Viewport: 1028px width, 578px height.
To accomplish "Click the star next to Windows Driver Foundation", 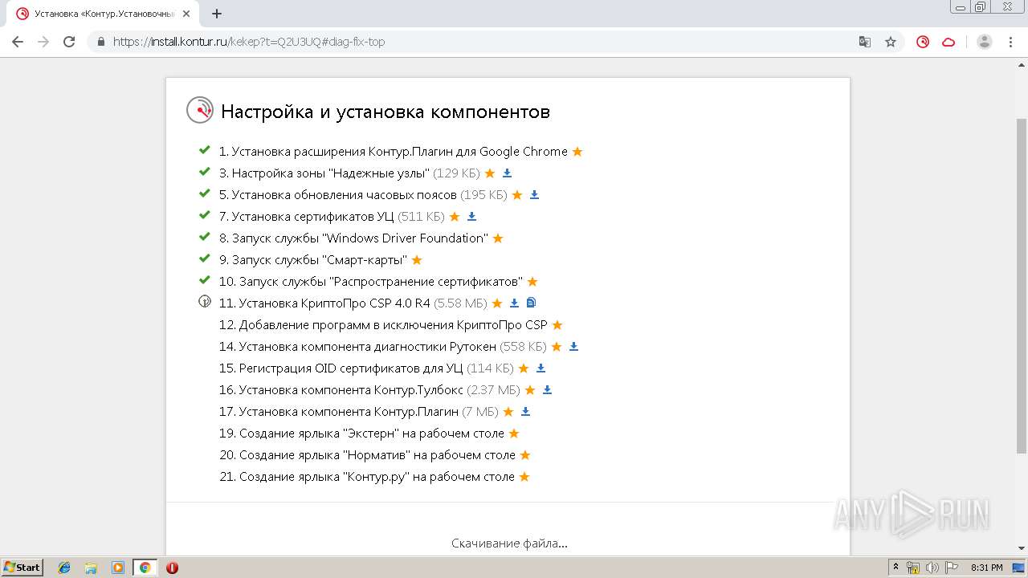I will coord(498,238).
